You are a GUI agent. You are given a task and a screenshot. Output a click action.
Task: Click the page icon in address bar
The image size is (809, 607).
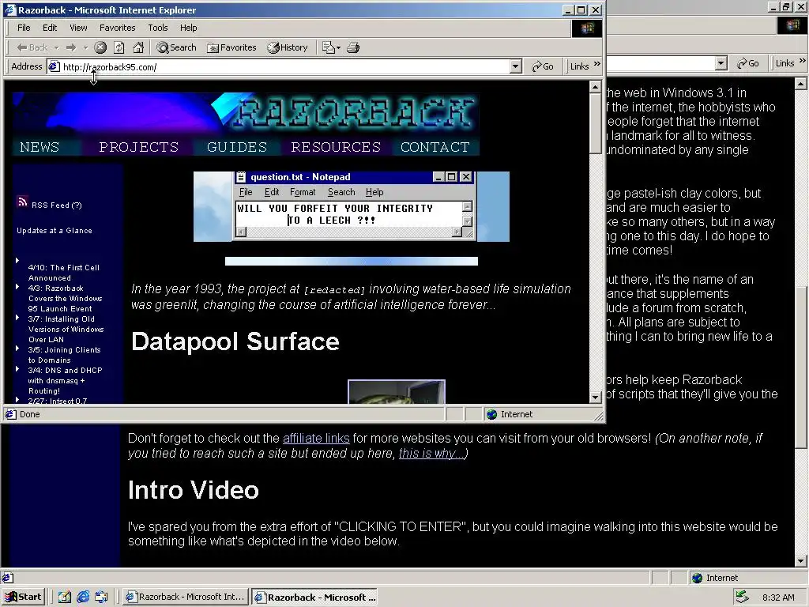point(55,66)
